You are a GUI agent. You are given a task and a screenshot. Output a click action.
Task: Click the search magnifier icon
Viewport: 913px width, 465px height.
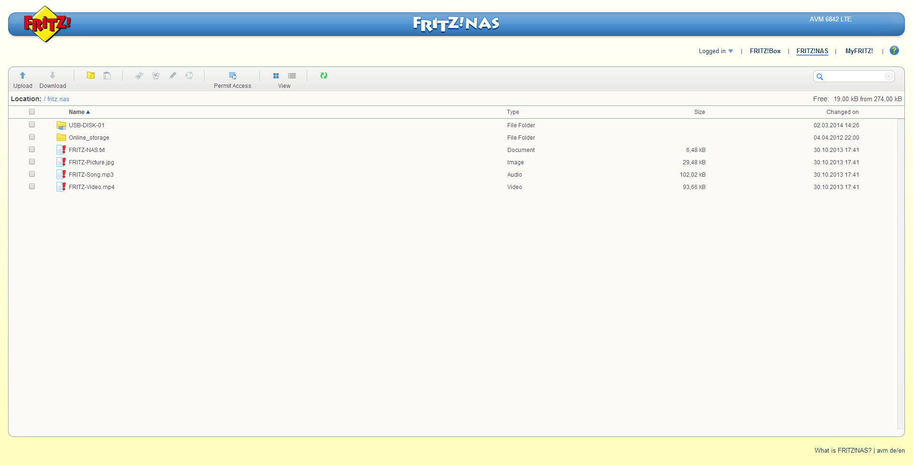click(820, 76)
